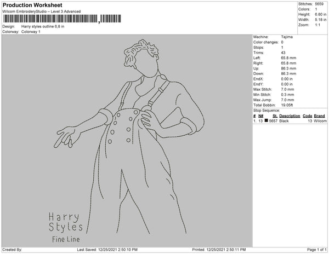Click the barcode under the header
The width and height of the screenshot is (329, 254).
click(x=62, y=19)
